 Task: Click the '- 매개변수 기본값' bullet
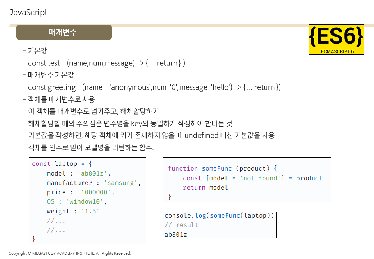48,75
